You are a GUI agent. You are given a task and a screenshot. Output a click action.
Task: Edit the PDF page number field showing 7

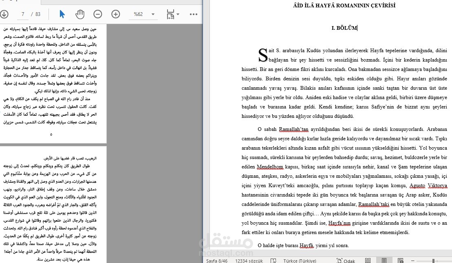click(23, 14)
